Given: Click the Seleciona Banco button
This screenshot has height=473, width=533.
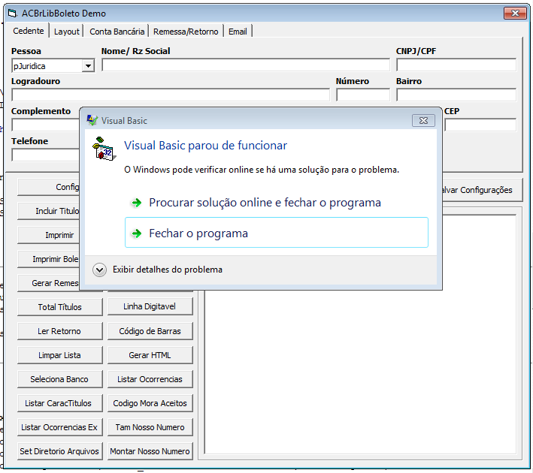Looking at the screenshot, I should (60, 379).
